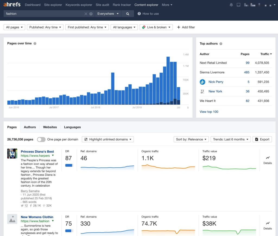The image size is (278, 236).
Task: Expand fashion URL dropdown arrow
Action: coord(53,221)
